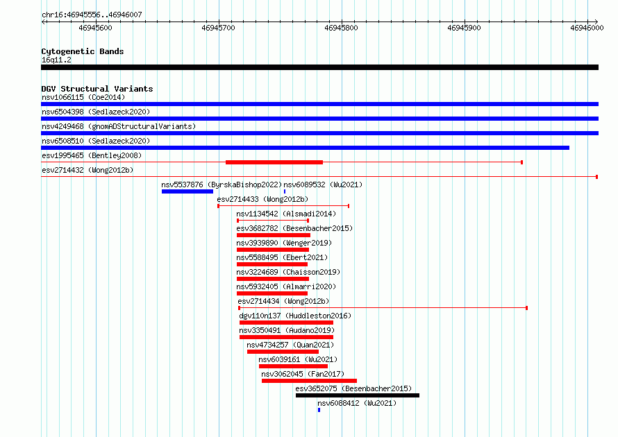Open esv2714434 (Wong2012b) label
Image resolution: width=618 pixels, height=437 pixels.
[x=283, y=301]
